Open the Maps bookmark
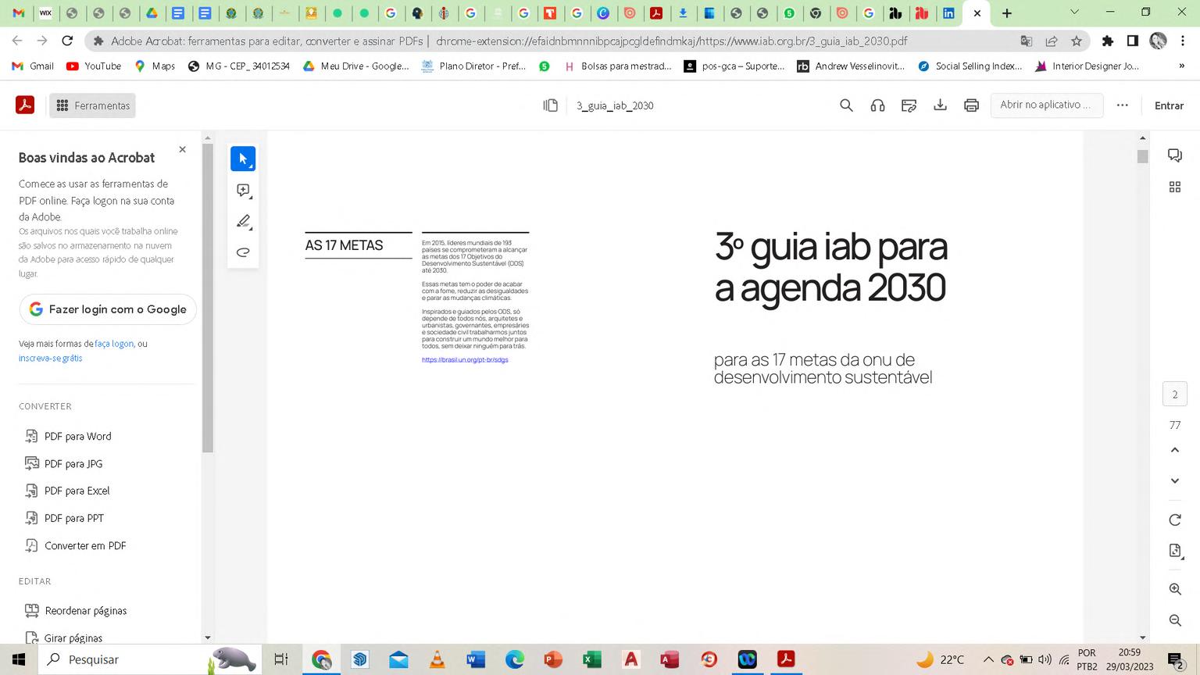The width and height of the screenshot is (1200, 675). tap(155, 66)
